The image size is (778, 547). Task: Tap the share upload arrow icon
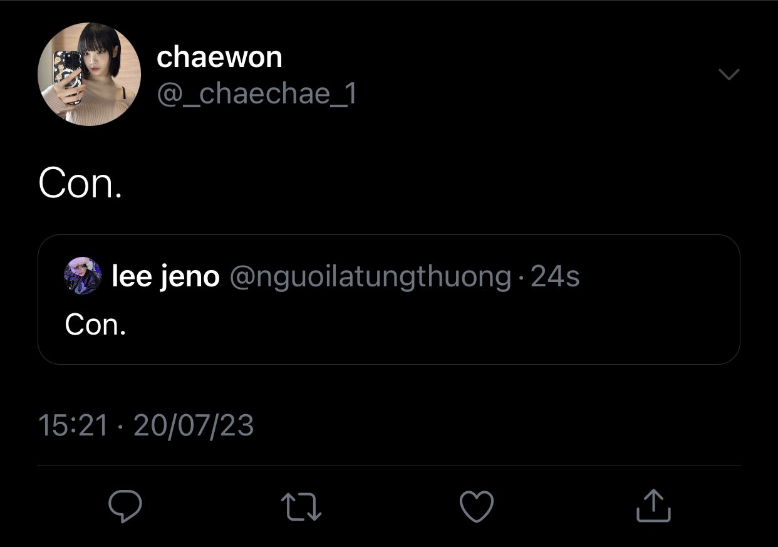coord(653,506)
